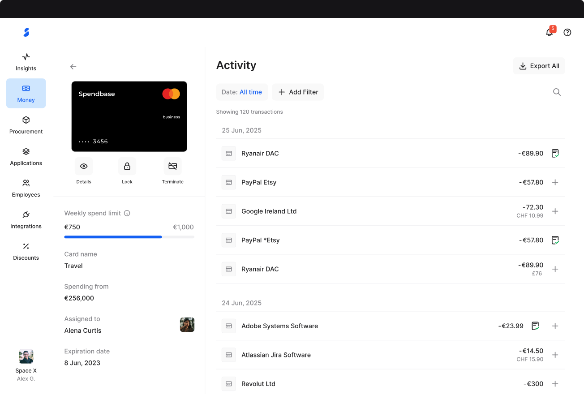Add receipt to PayPal Etsy transaction
The image size is (584, 395).
tap(555, 182)
